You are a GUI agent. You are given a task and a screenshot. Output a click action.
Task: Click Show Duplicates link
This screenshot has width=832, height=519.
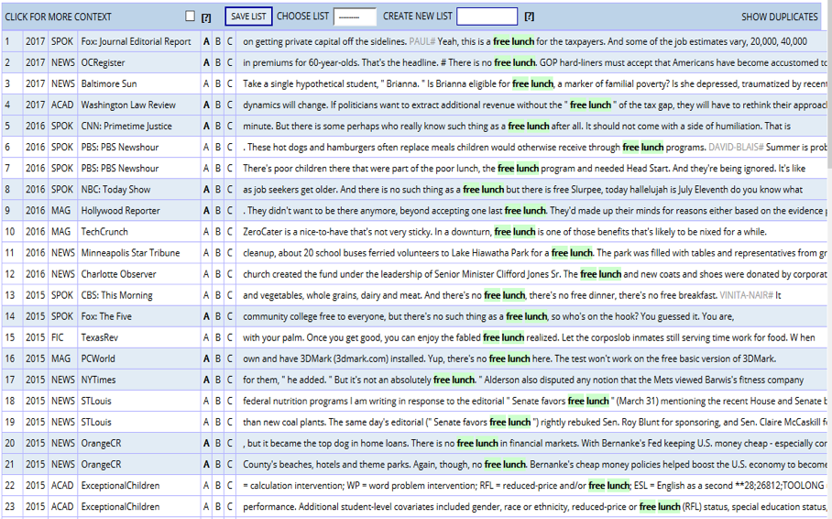point(779,17)
